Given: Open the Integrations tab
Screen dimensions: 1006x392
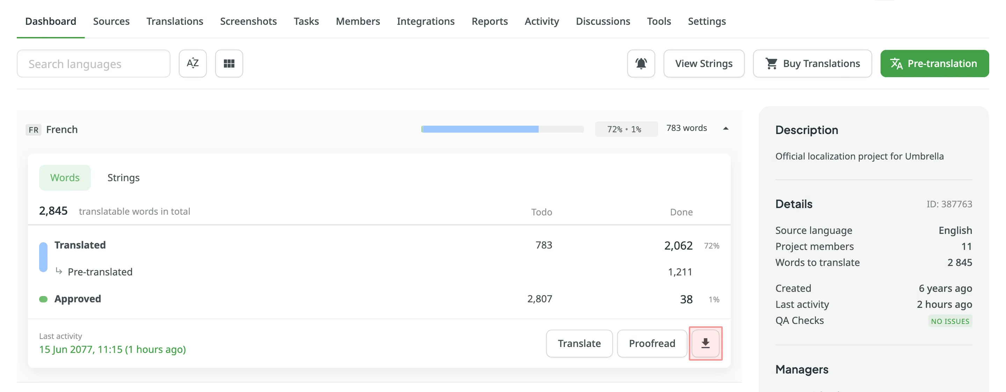Looking at the screenshot, I should [x=425, y=21].
